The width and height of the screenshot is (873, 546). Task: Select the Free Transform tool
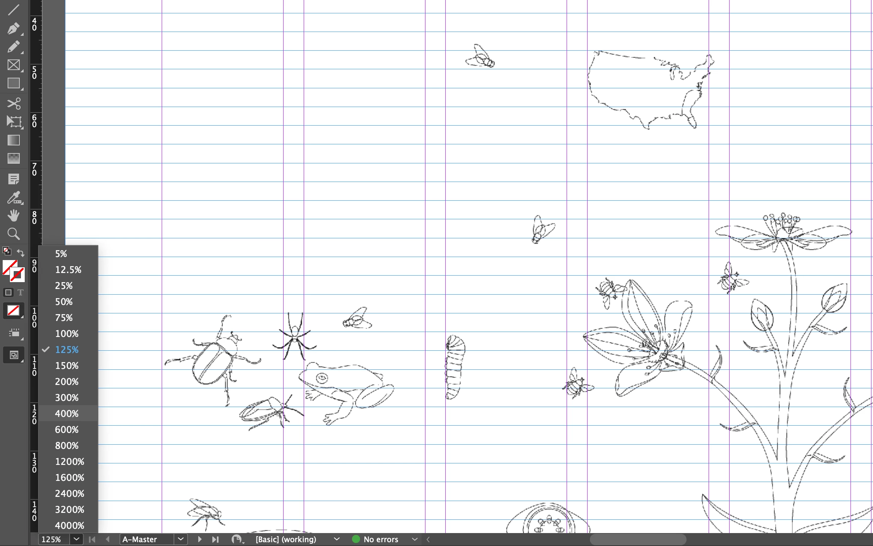tap(13, 122)
